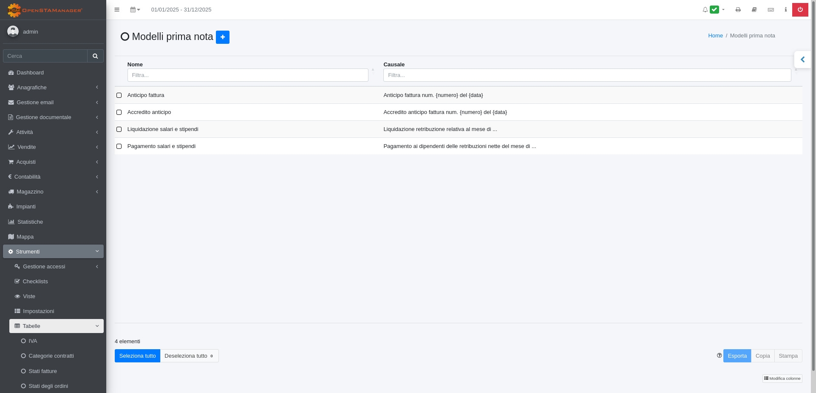
Task: Open Stati fatture in sidebar
Action: click(42, 371)
